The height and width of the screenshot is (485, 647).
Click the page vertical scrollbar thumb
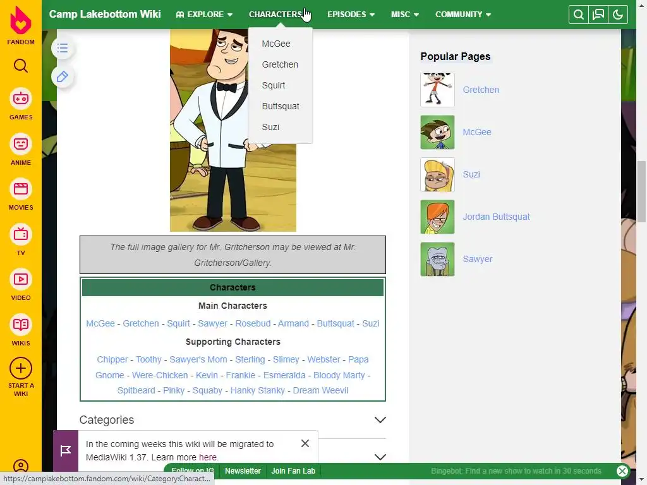[x=642, y=192]
